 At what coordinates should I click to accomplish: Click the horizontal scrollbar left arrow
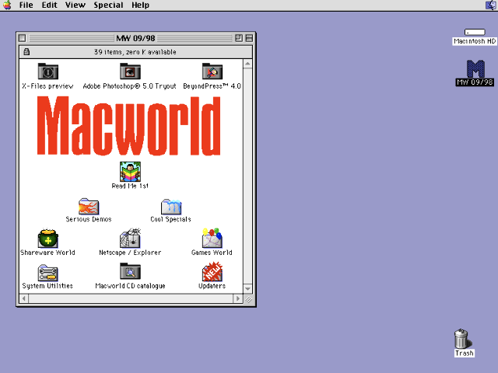coord(23,298)
